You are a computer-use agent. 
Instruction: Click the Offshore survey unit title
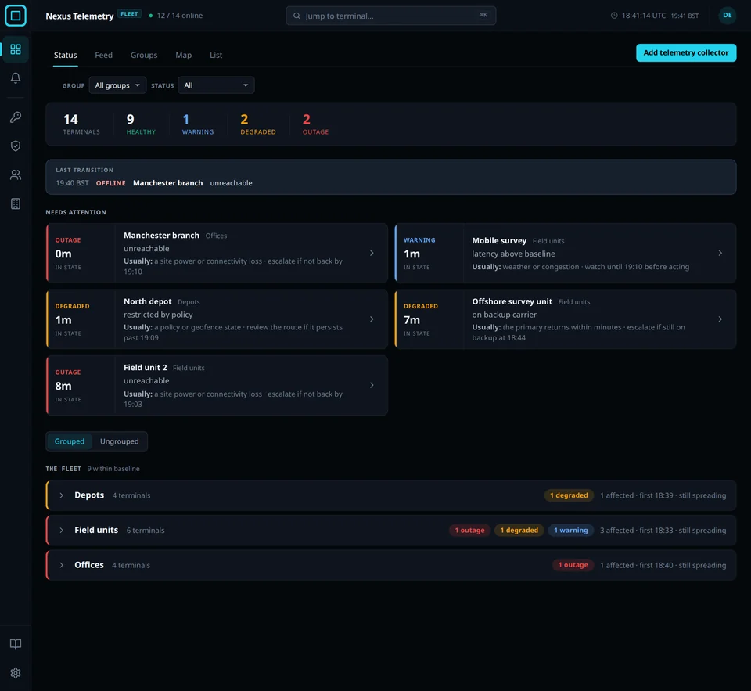(512, 301)
